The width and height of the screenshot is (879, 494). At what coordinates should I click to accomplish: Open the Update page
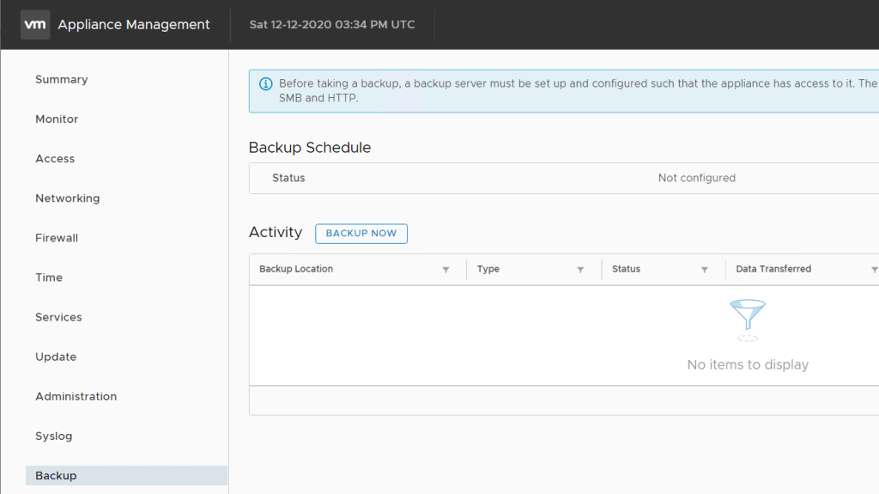(x=56, y=357)
